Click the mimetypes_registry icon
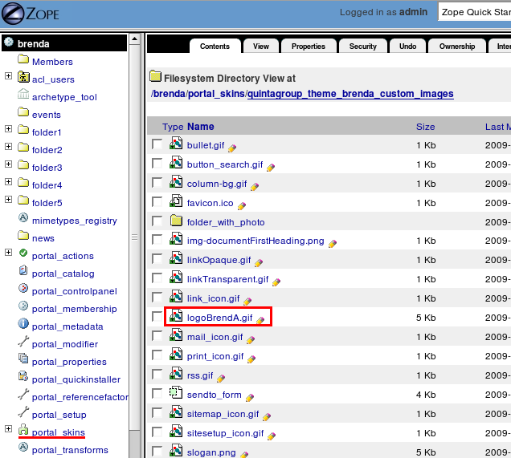Viewport: 511px width, 458px height. 23,217
